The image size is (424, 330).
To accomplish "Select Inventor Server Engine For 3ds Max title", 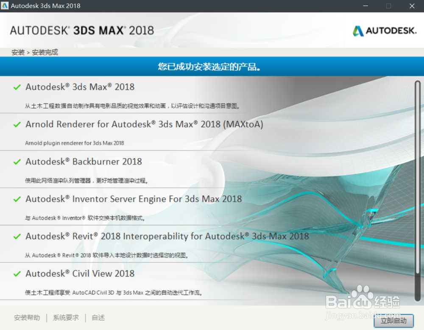I will [134, 199].
